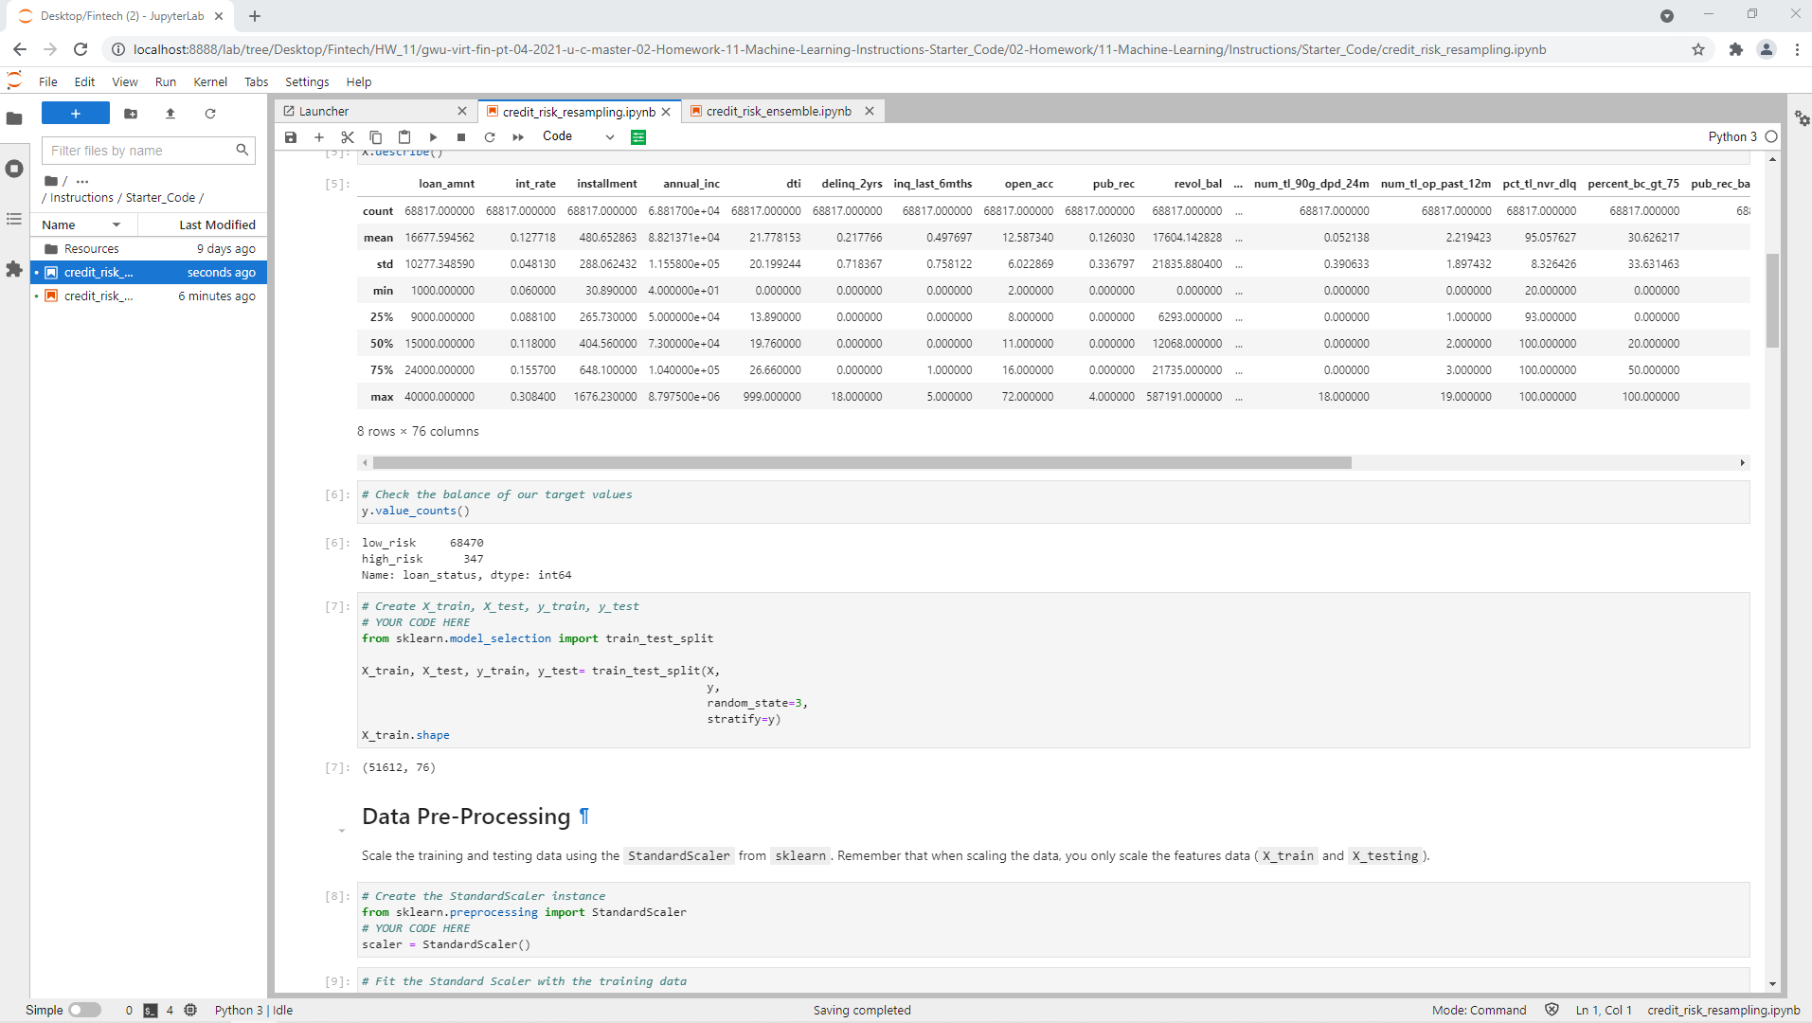Viewport: 1812px width, 1023px height.
Task: Restart the kernel icon
Action: [x=490, y=137]
